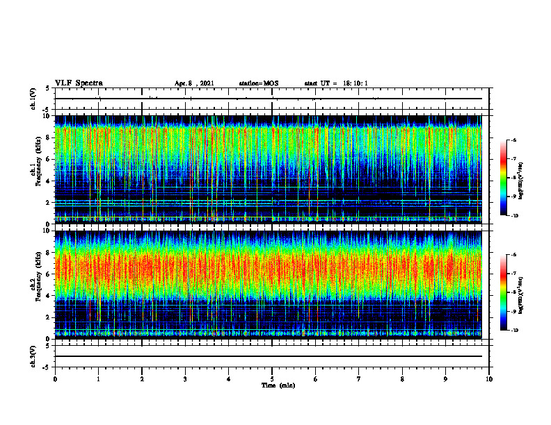Click the "start UT = 18:10: 1" text

(336, 83)
